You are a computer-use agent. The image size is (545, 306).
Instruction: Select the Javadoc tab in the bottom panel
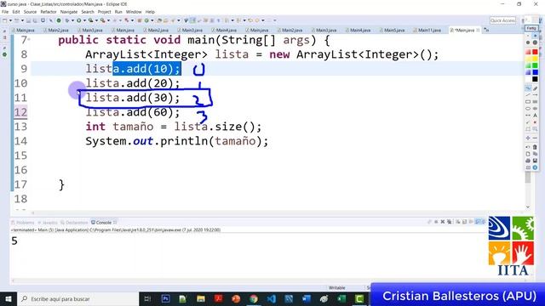(x=48, y=223)
